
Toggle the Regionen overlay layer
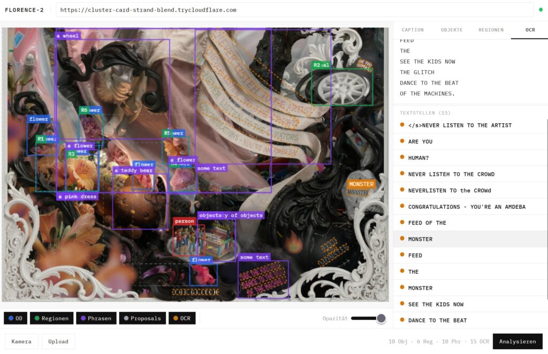click(51, 318)
